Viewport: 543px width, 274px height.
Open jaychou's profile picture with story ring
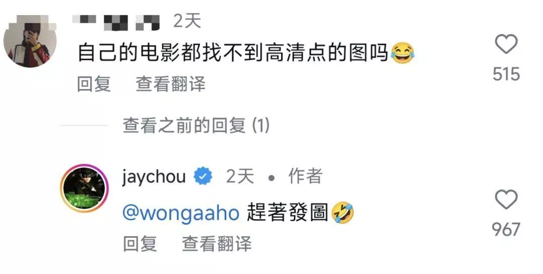pos(84,188)
